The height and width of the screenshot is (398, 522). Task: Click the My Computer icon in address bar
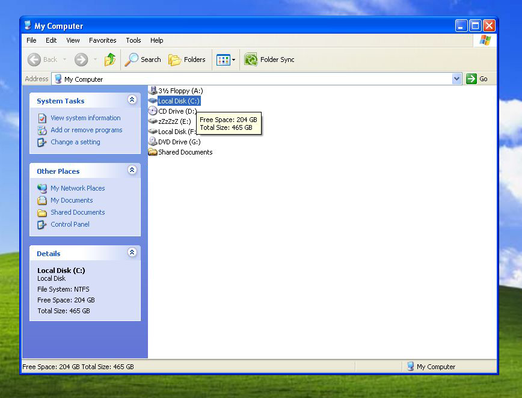pos(58,79)
